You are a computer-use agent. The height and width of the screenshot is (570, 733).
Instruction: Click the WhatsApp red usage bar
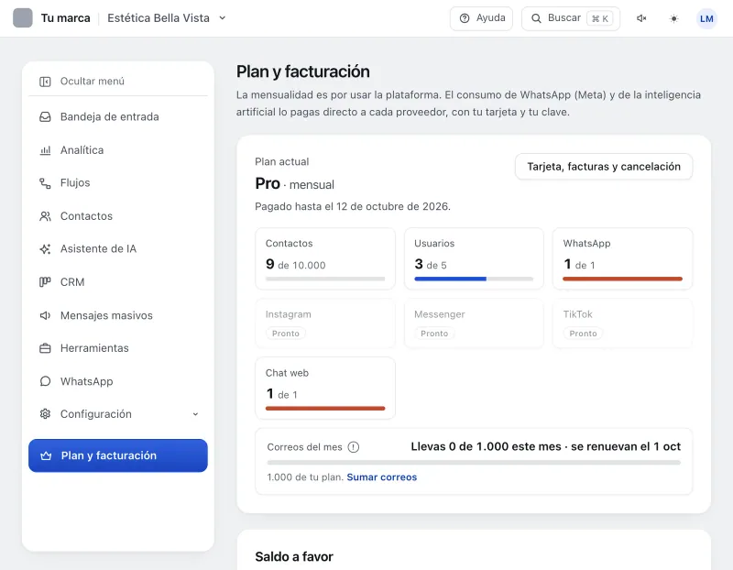tap(623, 280)
